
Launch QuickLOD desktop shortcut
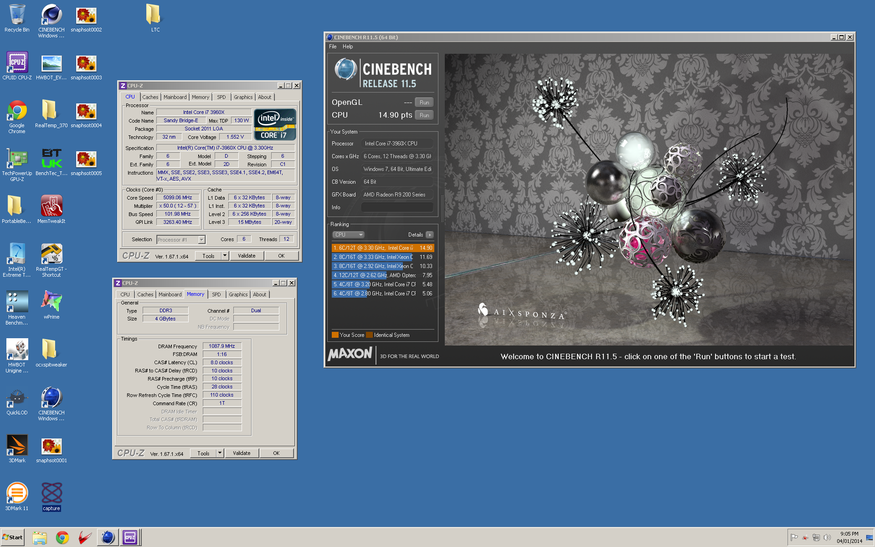pos(17,401)
